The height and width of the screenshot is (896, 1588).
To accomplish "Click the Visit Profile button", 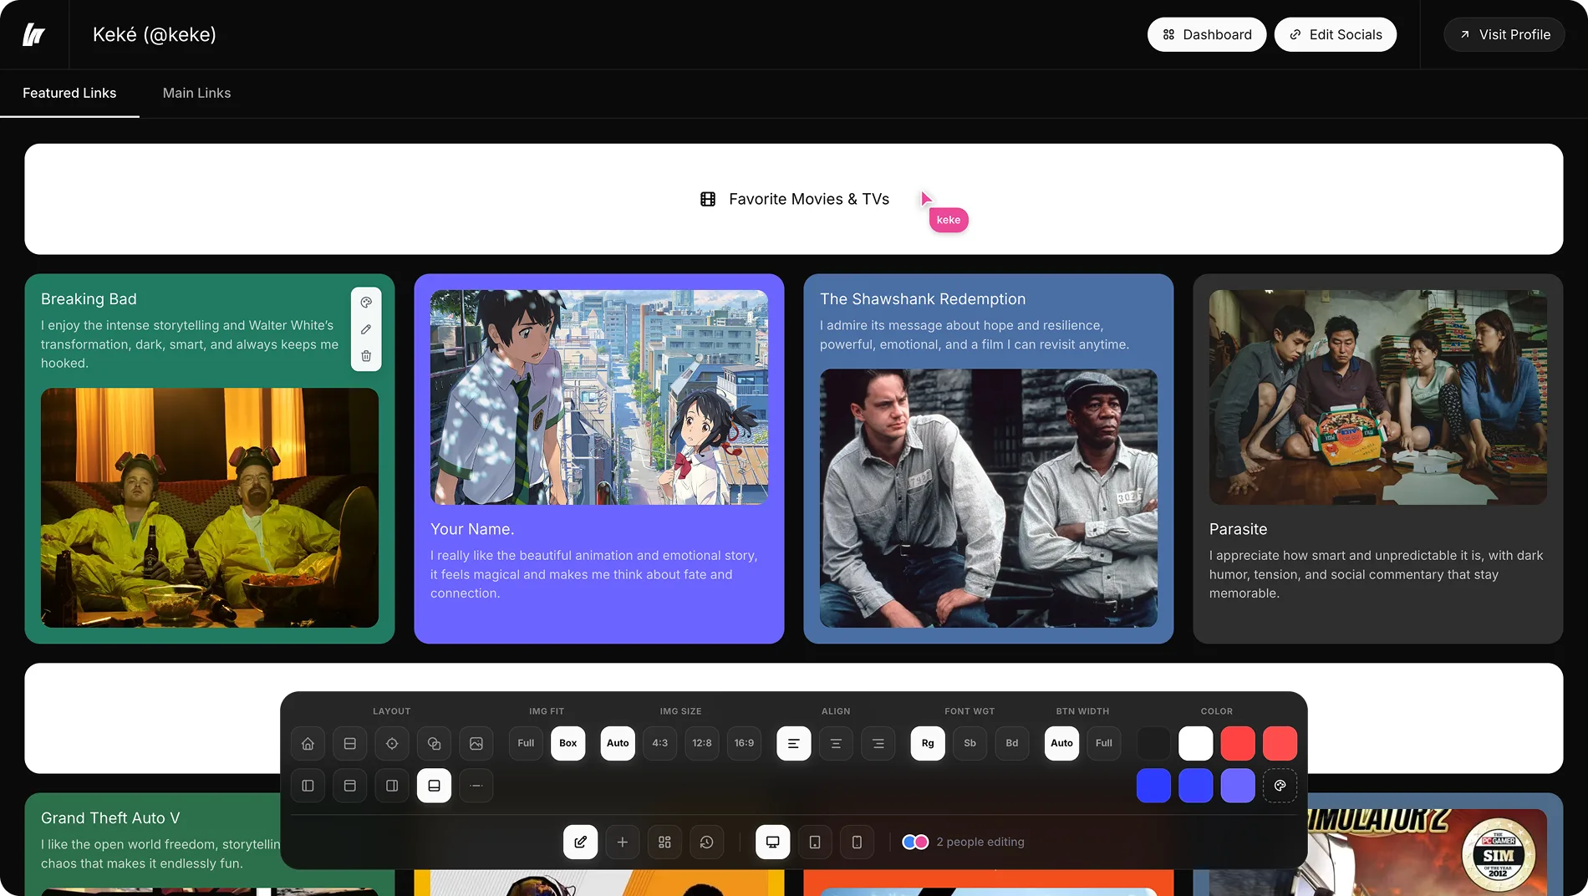I will [1504, 34].
